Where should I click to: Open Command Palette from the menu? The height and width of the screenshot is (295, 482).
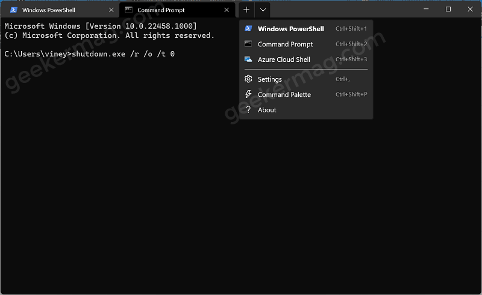(306, 94)
